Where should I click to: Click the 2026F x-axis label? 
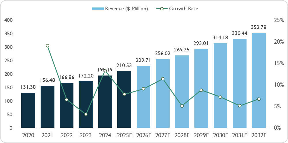click(x=143, y=135)
